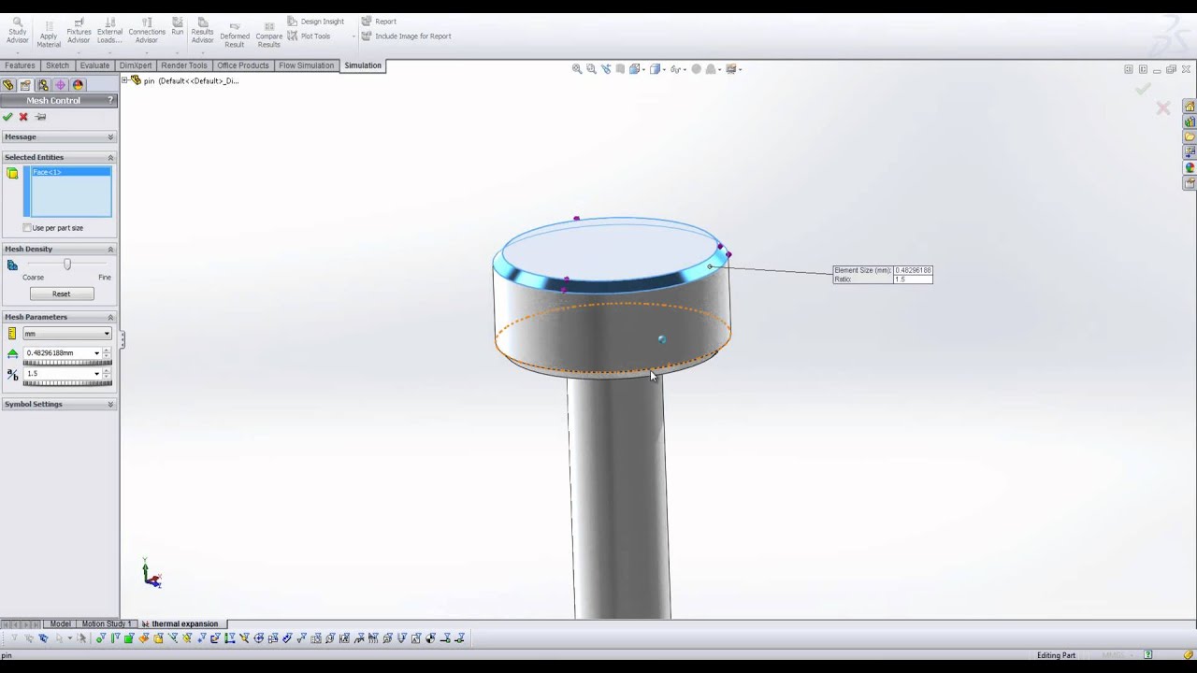Switch to the DimXpert tab
The image size is (1197, 673).
pyautogui.click(x=136, y=65)
